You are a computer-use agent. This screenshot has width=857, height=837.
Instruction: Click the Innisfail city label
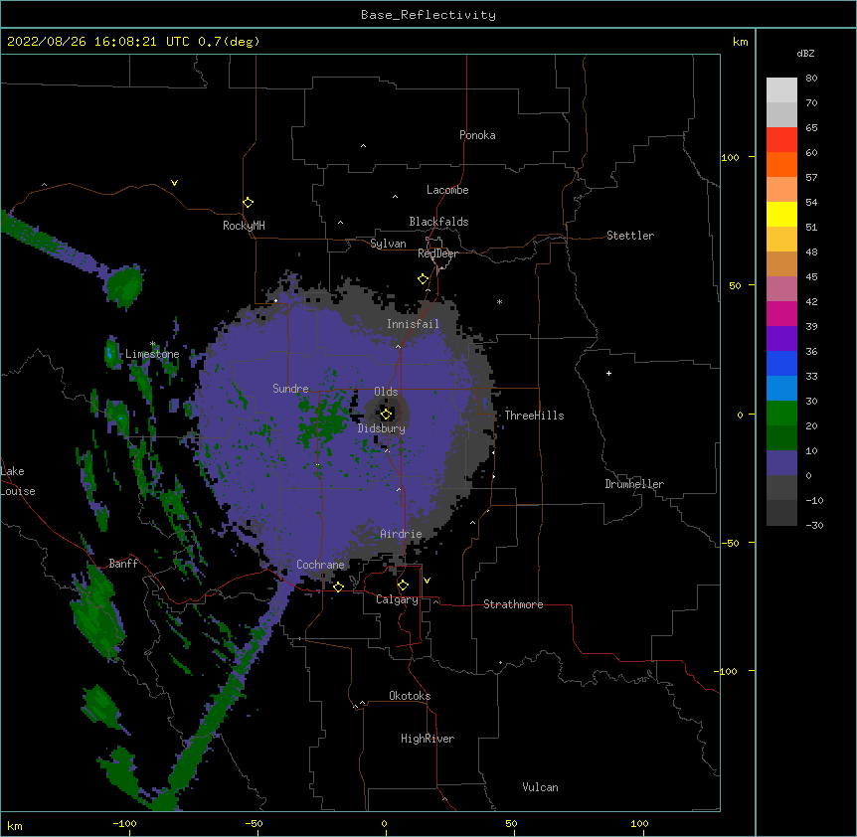(413, 324)
